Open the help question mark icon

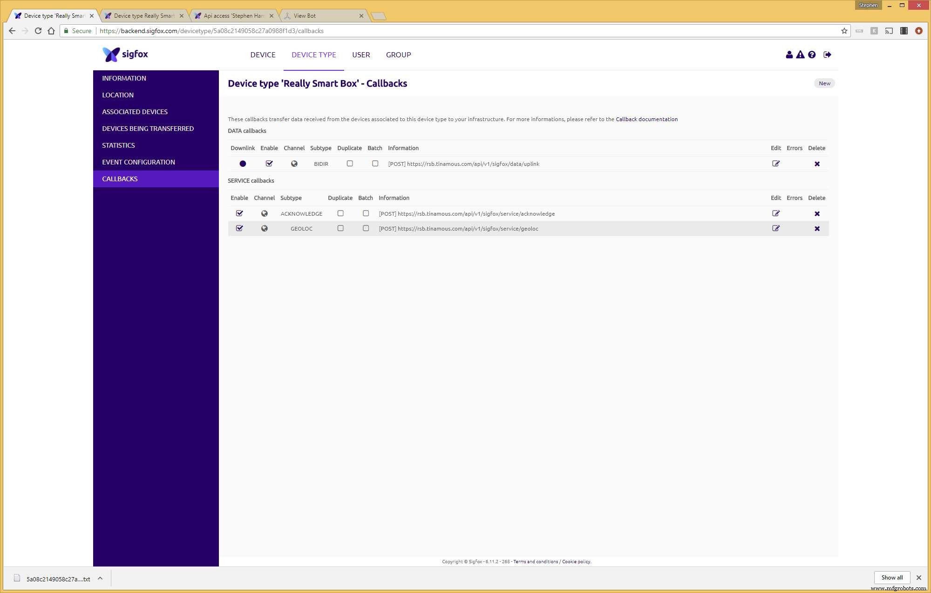click(812, 55)
